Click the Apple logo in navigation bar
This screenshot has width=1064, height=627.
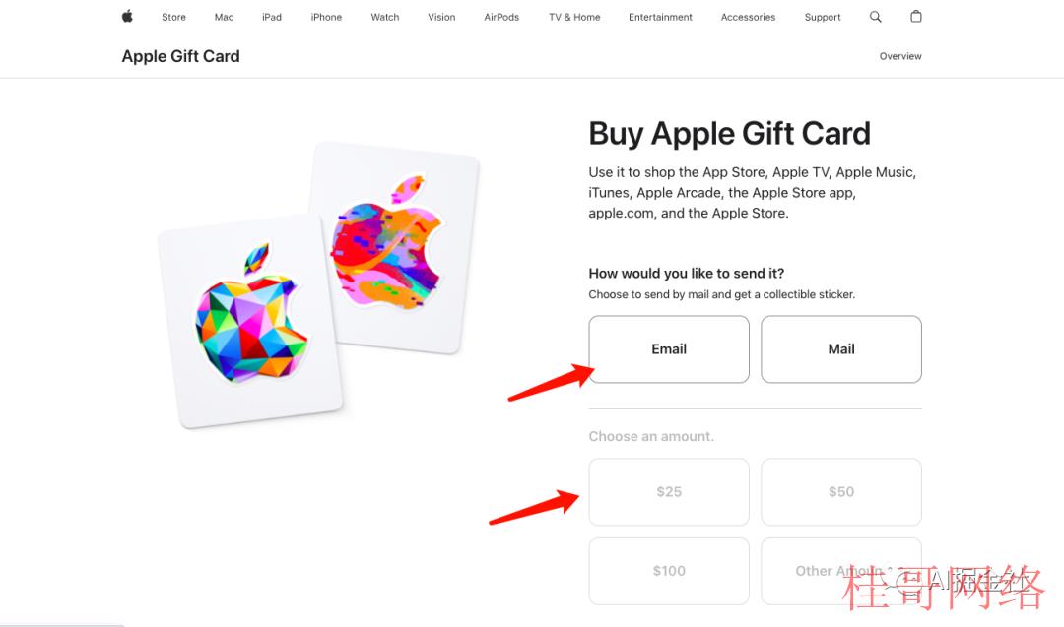click(x=127, y=17)
